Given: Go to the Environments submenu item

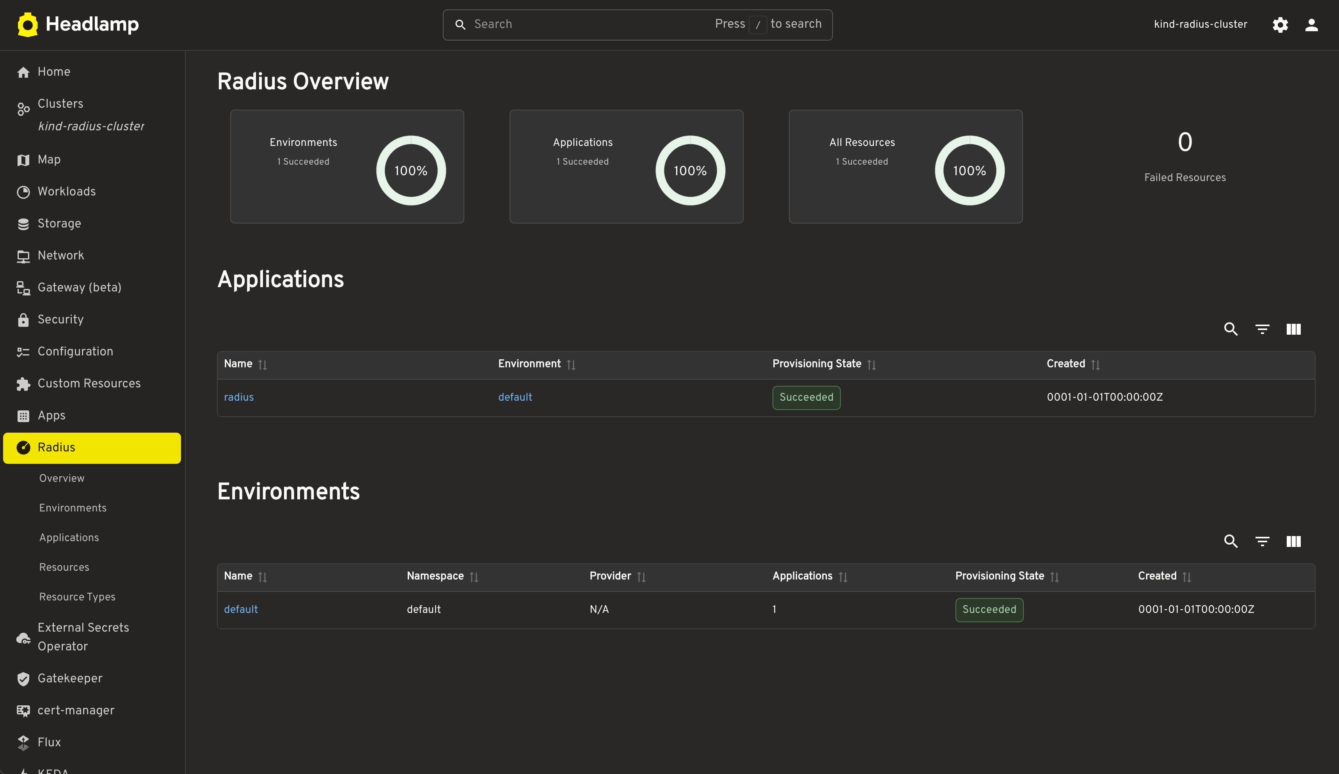Looking at the screenshot, I should click(x=73, y=507).
